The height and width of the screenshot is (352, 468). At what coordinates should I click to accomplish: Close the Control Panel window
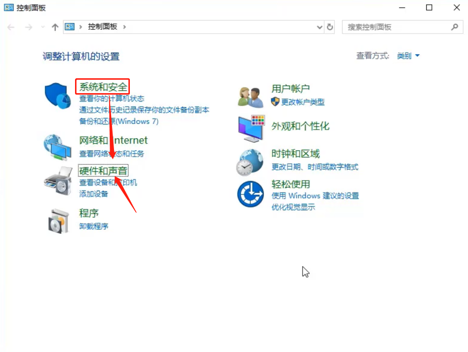click(x=456, y=8)
